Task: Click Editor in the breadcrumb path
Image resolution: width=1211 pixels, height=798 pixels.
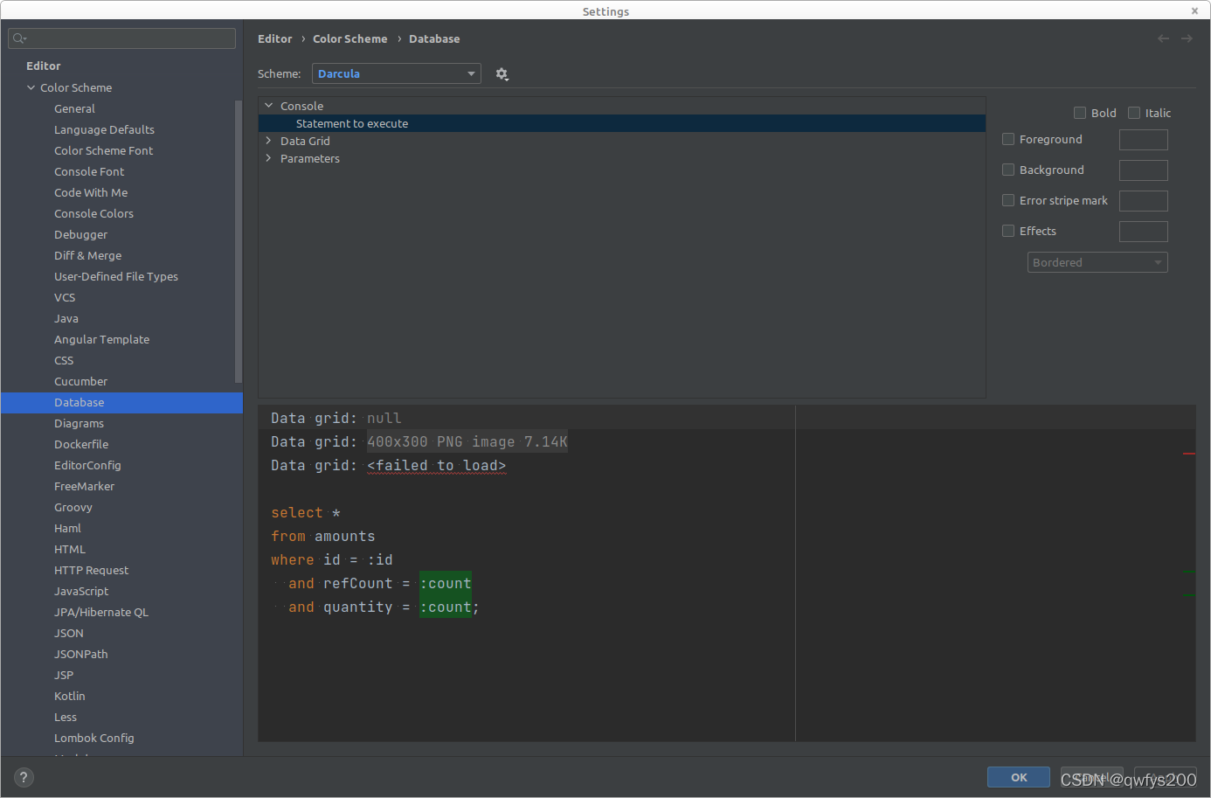Action: 274,38
